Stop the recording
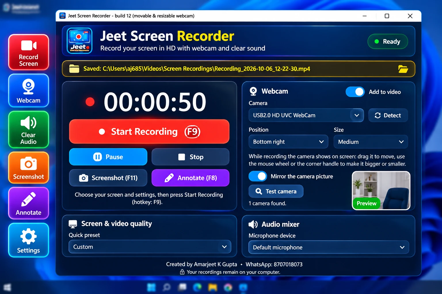This screenshot has width=442, height=294. tap(190, 157)
